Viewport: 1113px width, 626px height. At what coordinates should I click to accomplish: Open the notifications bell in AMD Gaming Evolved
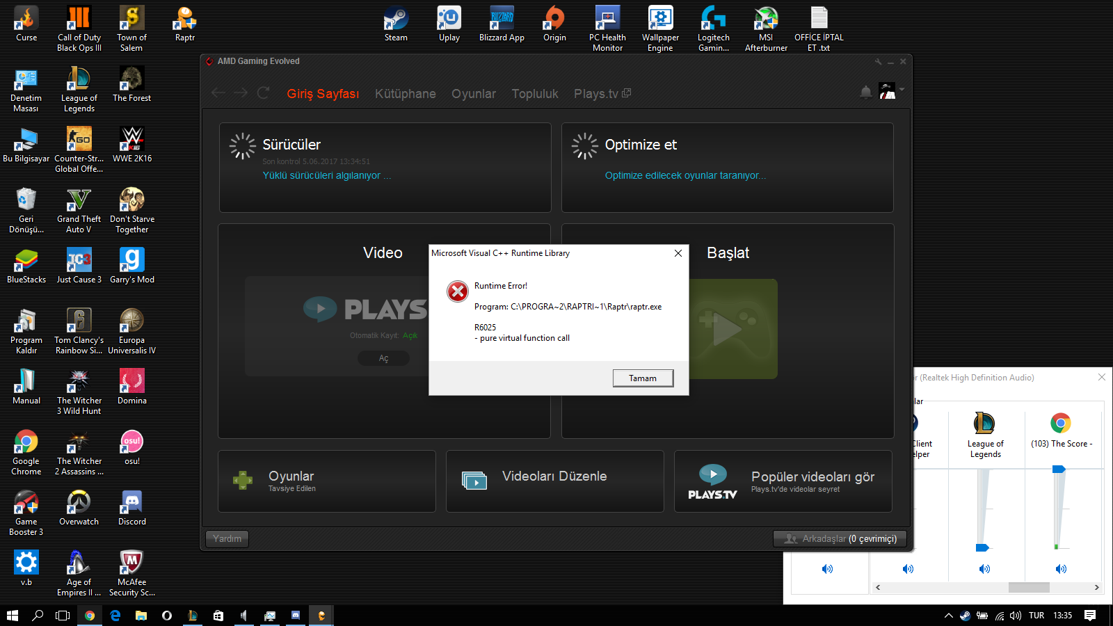point(866,92)
